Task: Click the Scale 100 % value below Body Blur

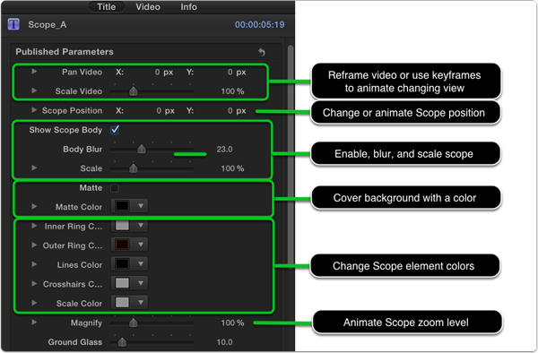Action: click(232, 168)
